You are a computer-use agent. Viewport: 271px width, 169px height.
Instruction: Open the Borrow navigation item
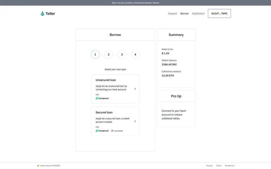(184, 14)
